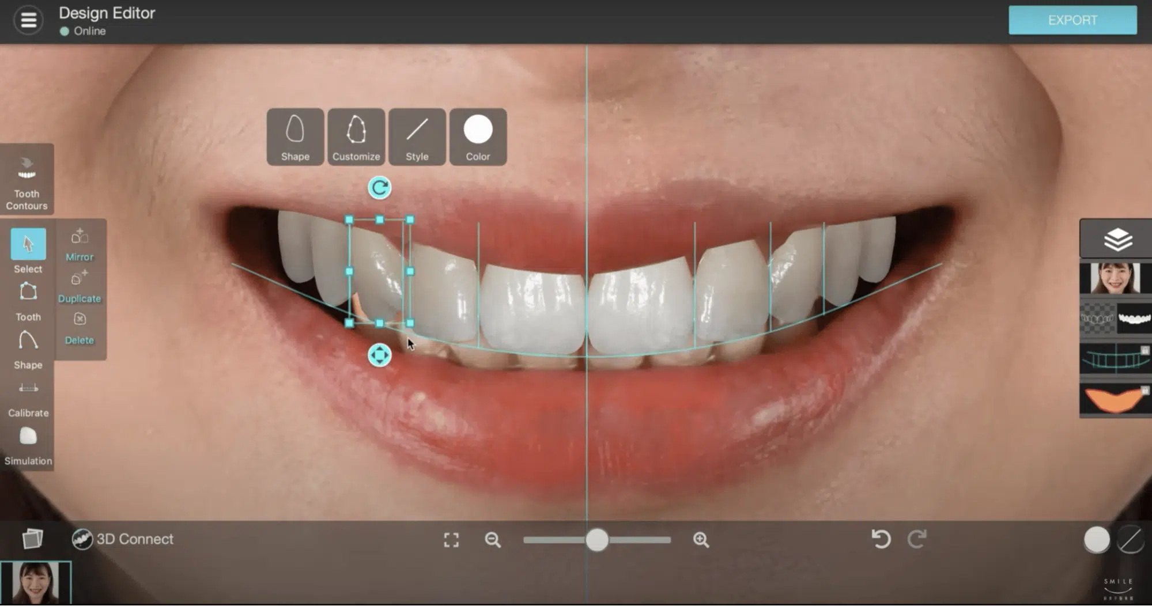Duplicate the selected tooth
Screen dimensions: 1152x606
pyautogui.click(x=80, y=286)
